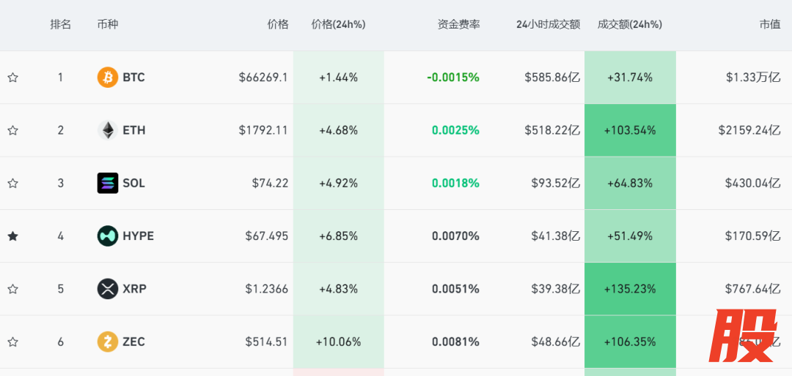Click HYPE funding rate 0.0070%
The image size is (792, 376).
tap(455, 236)
